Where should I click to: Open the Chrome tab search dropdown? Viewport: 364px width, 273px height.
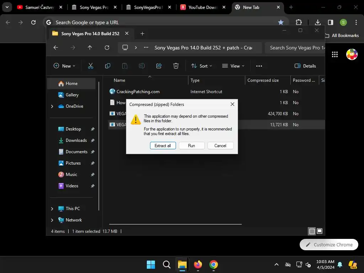[x=7, y=7]
